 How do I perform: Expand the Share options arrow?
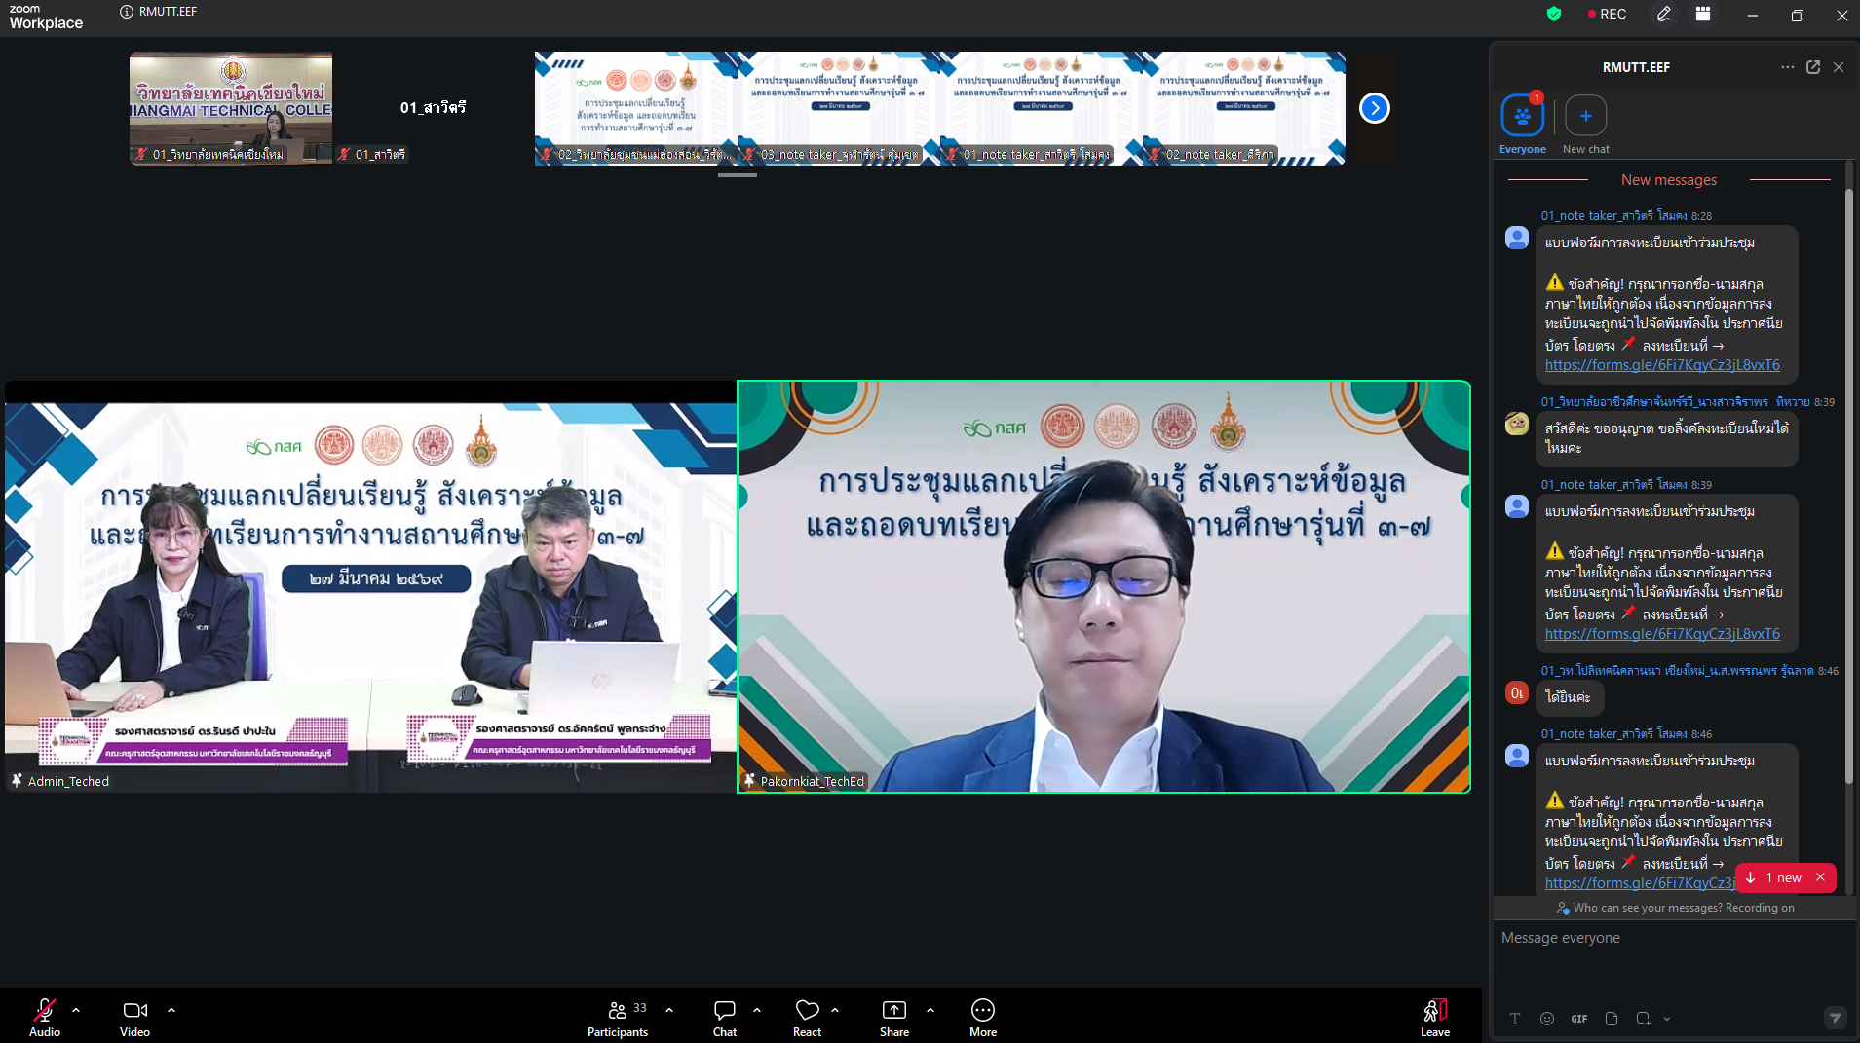coord(930,1010)
